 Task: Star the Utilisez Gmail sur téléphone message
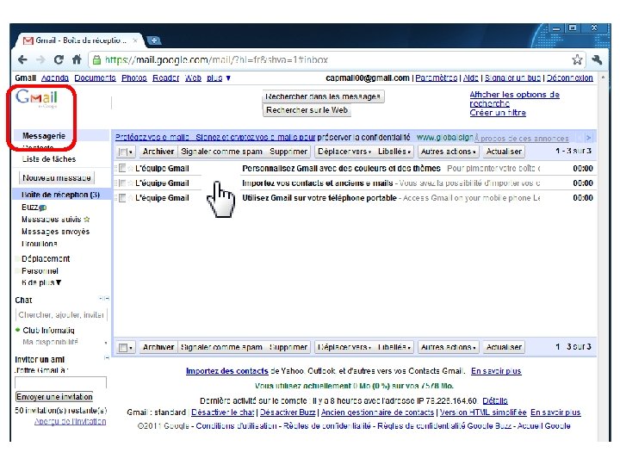click(x=130, y=198)
